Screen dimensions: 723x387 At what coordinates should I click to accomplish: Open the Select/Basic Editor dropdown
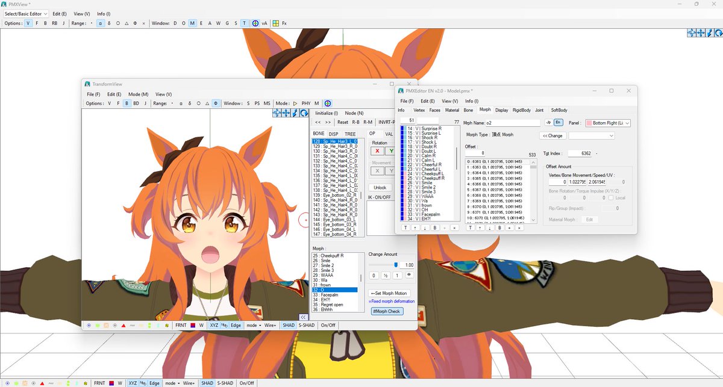coord(25,13)
